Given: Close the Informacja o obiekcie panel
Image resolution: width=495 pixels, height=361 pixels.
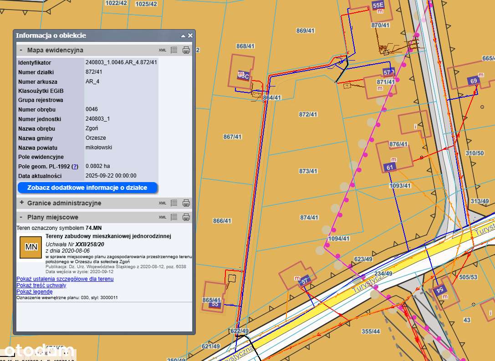Looking at the screenshot, I should 190,36.
